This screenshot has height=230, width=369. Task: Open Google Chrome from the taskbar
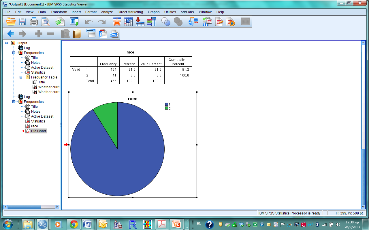[74, 224]
